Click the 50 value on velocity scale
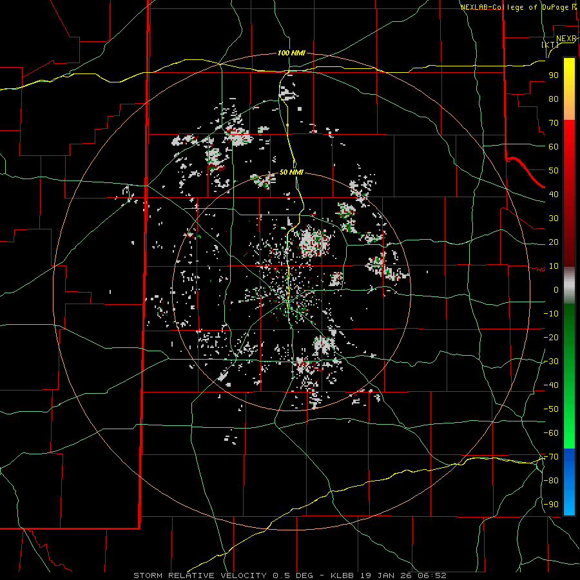Image resolution: width=580 pixels, height=580 pixels. [554, 171]
